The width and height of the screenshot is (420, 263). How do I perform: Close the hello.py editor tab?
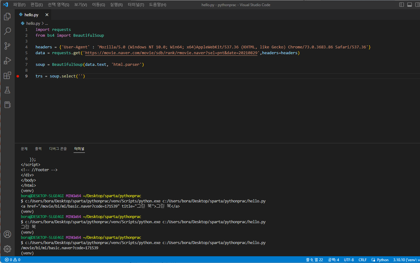47,15
